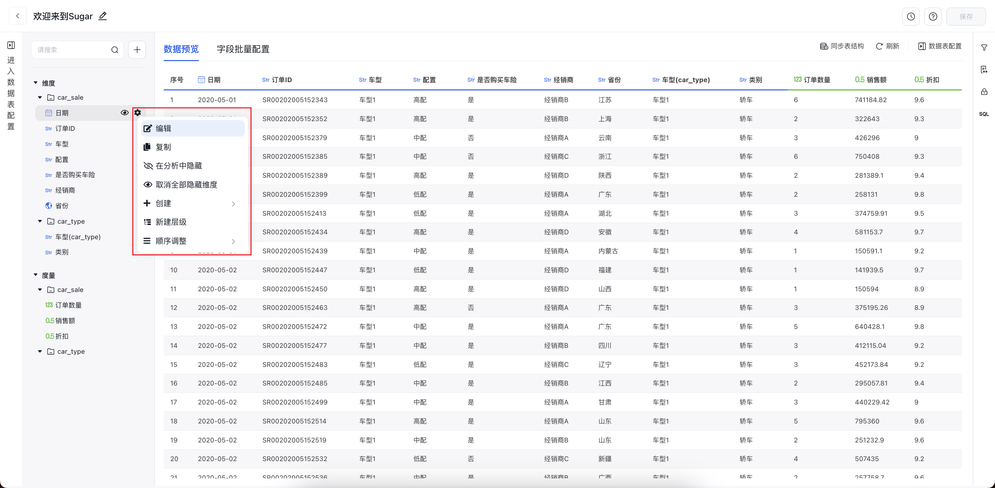Click the plus add button beside search
995x488 pixels.
point(137,50)
